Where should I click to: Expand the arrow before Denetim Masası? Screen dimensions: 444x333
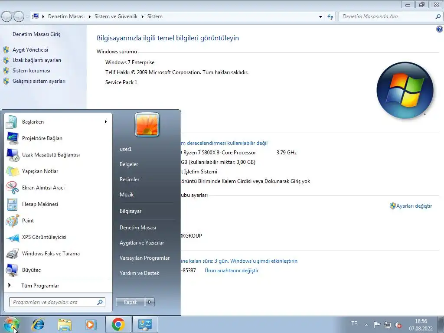point(43,16)
